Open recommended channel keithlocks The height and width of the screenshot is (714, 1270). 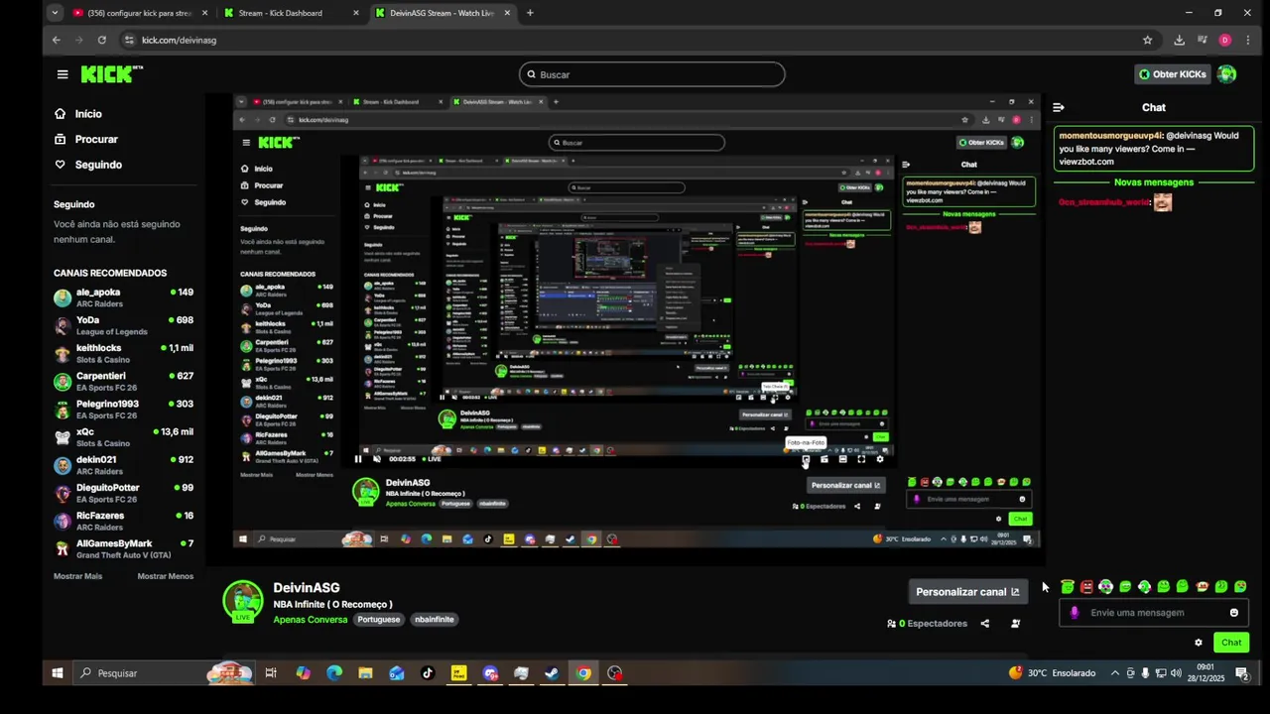pos(124,353)
